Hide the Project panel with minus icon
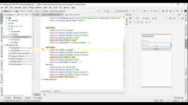The image size is (188, 105). (30, 15)
